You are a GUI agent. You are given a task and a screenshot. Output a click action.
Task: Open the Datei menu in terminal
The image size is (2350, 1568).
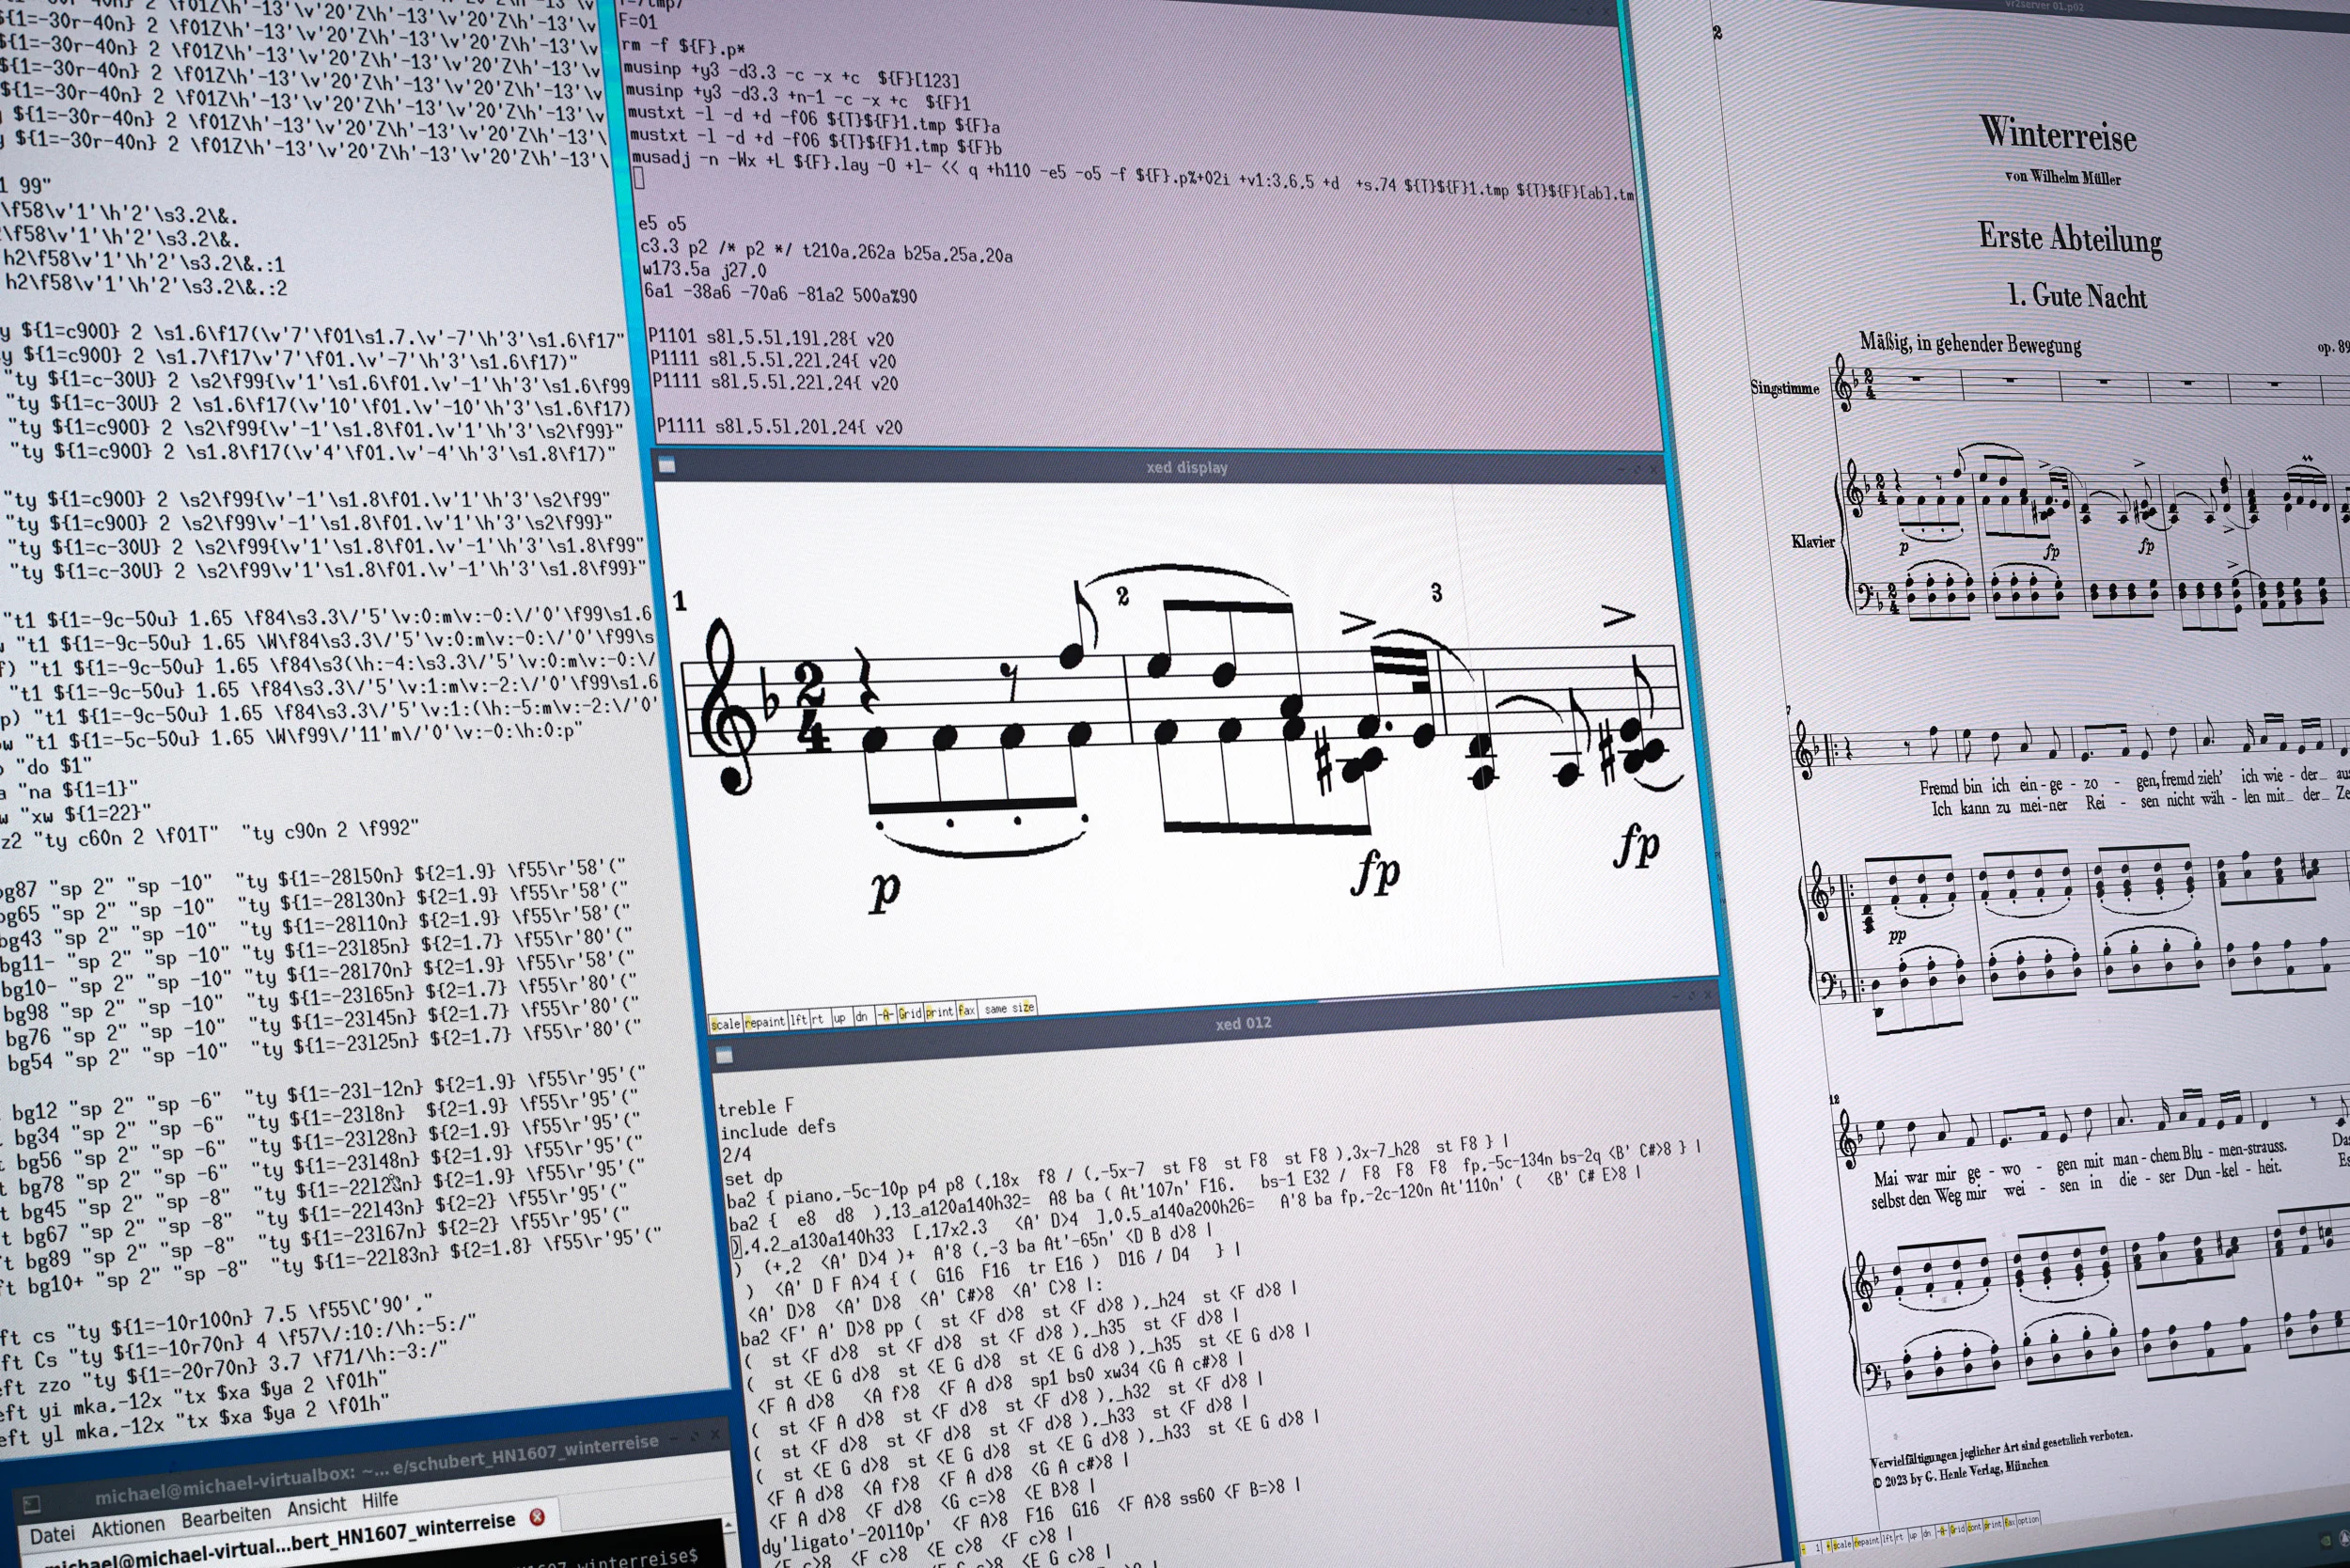[52, 1535]
